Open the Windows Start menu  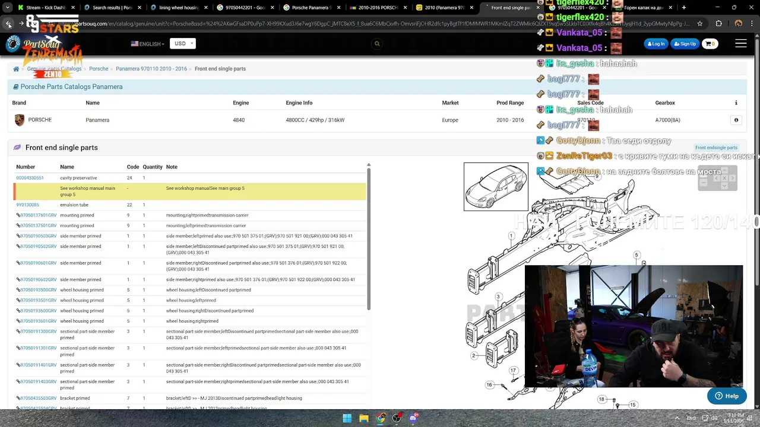[347, 418]
